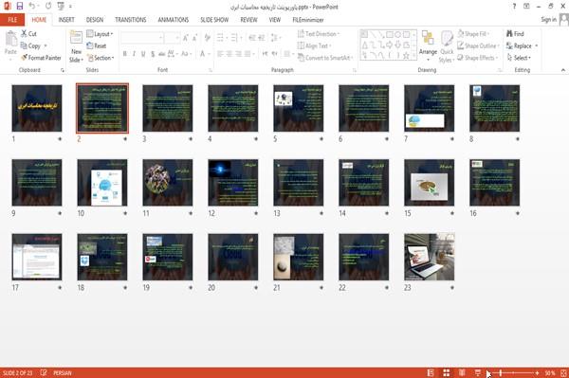Set right-to-left text direction
This screenshot has height=378, width=569.
[274, 54]
